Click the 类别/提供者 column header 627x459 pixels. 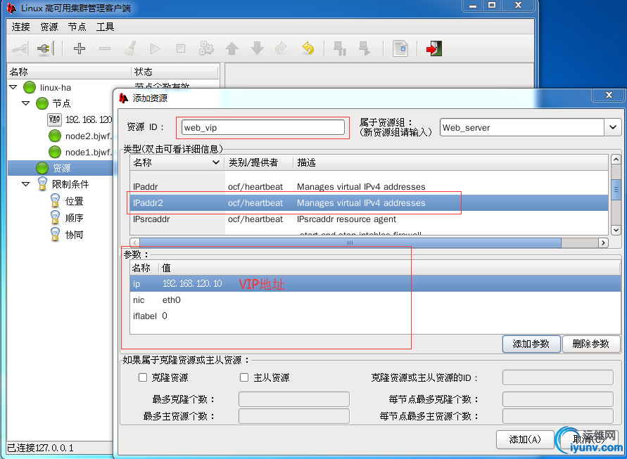(x=260, y=162)
